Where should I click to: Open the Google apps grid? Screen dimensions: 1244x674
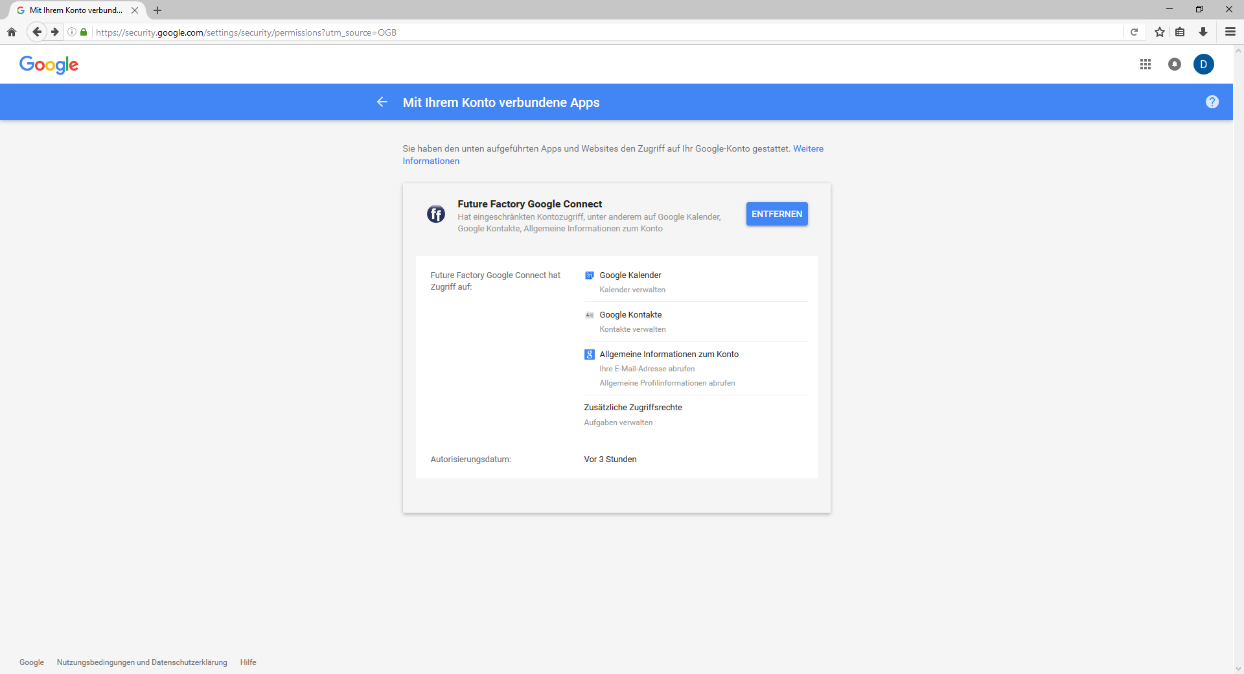point(1146,64)
